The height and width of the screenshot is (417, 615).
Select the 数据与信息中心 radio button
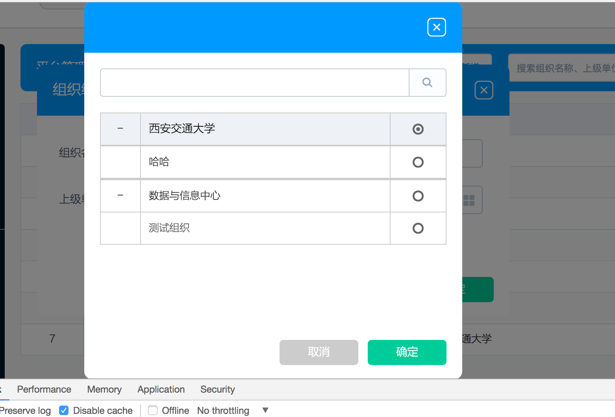pyautogui.click(x=418, y=196)
